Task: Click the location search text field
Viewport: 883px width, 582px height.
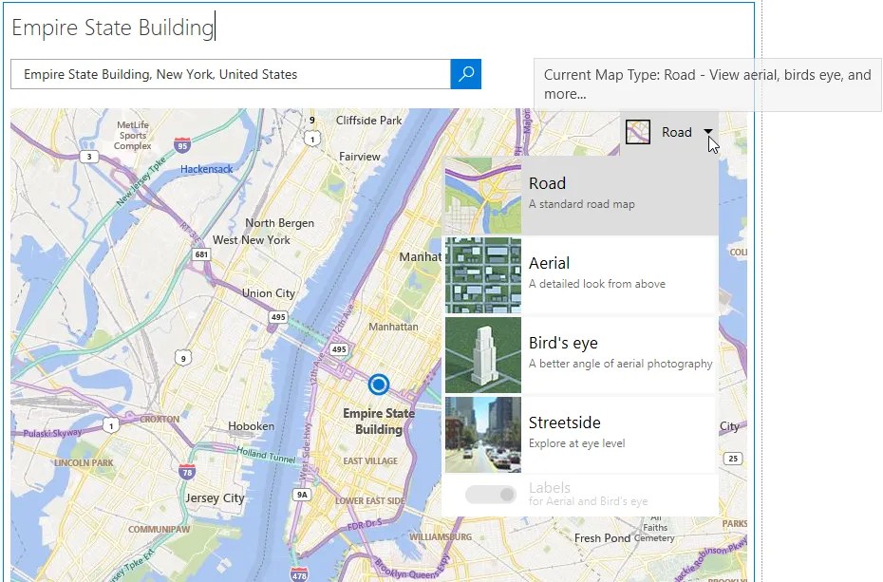Action: [x=231, y=74]
